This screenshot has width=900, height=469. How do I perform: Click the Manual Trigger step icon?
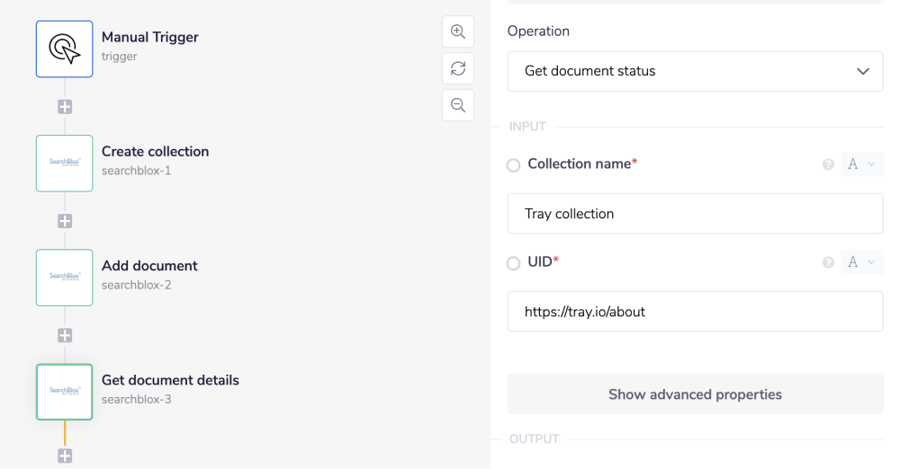pyautogui.click(x=64, y=49)
